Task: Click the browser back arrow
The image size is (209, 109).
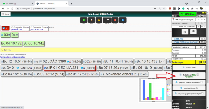Action: point(3,9)
